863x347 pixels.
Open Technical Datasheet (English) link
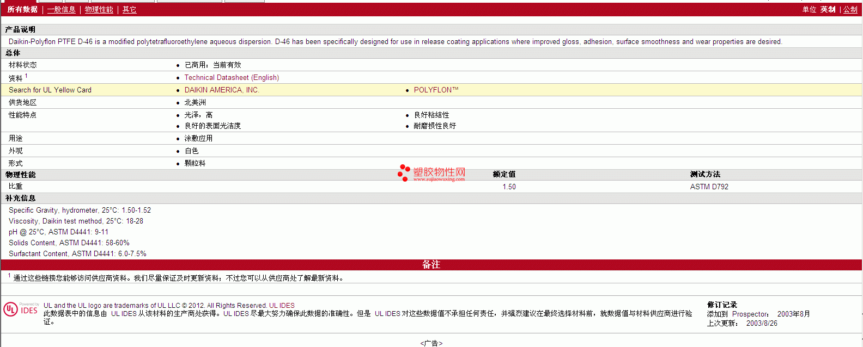click(x=232, y=78)
